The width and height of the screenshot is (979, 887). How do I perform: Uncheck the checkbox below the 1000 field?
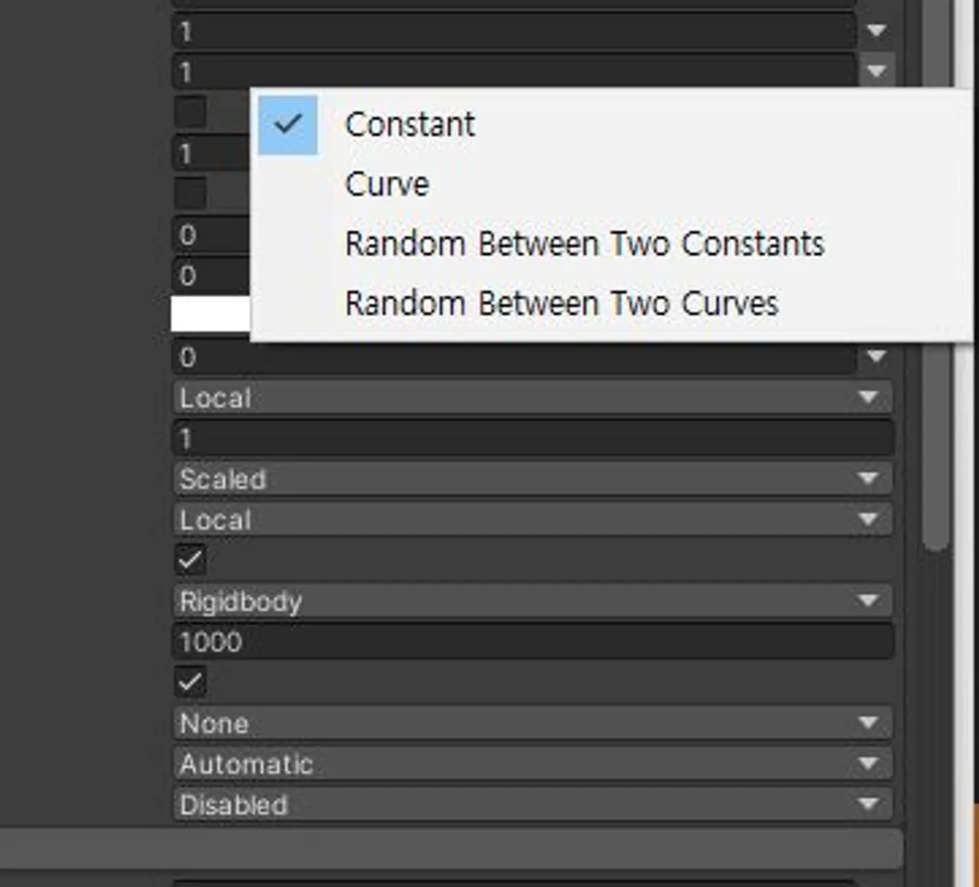coord(190,682)
